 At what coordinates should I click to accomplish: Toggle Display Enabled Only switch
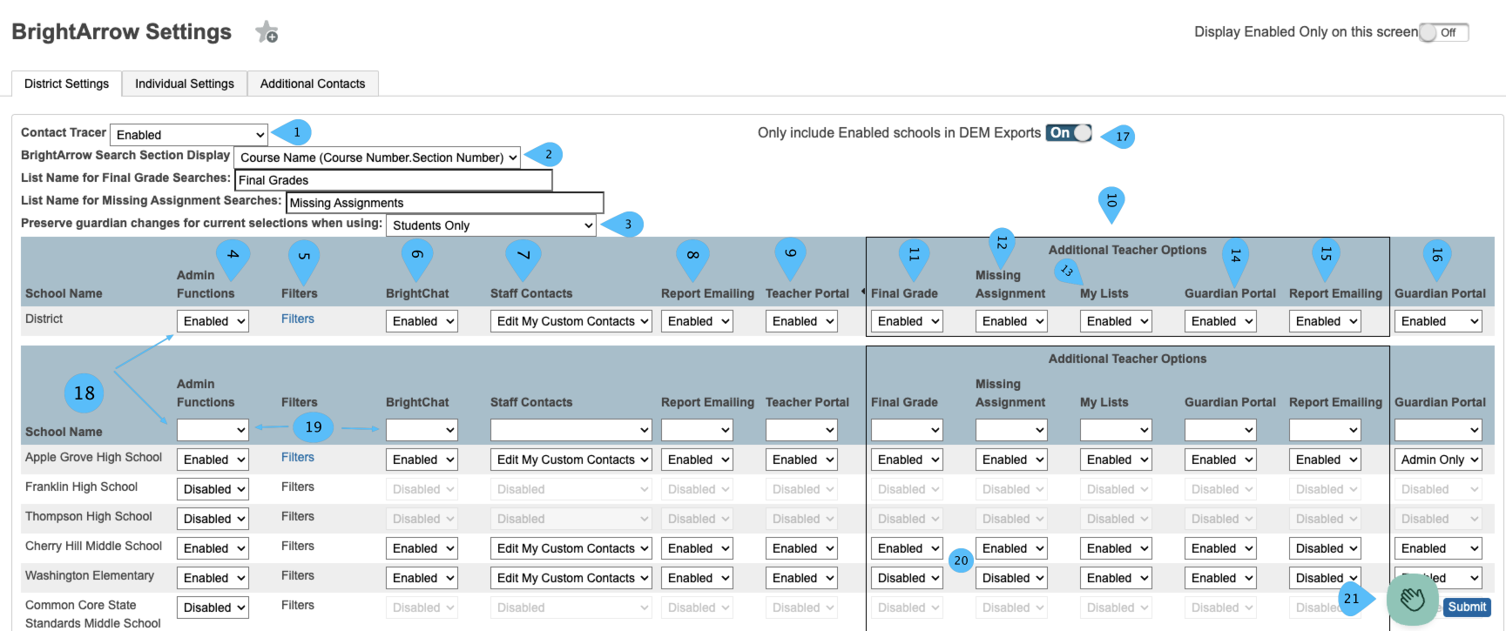coord(1443,32)
